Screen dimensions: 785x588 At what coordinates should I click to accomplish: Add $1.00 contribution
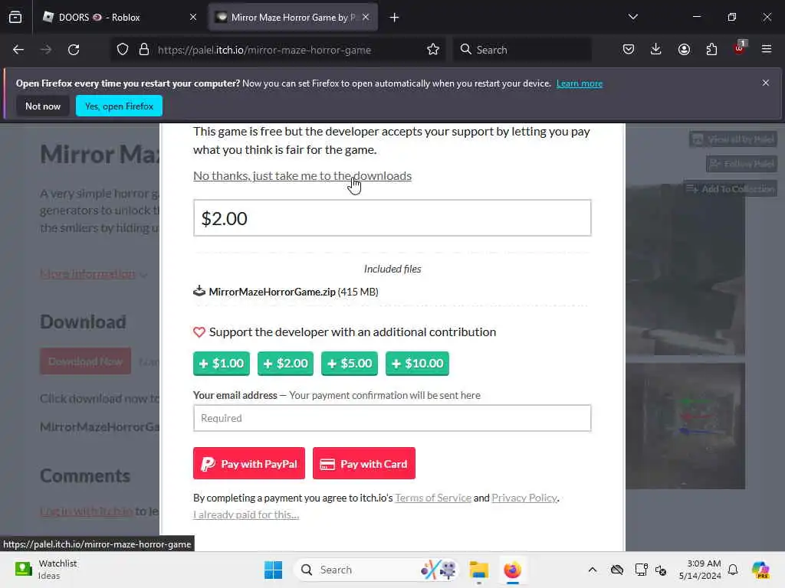(222, 364)
